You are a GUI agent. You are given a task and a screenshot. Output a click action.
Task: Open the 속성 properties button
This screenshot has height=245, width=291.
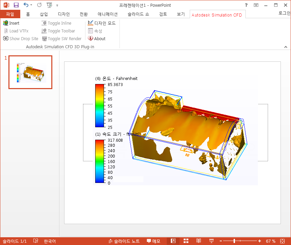coord(95,31)
